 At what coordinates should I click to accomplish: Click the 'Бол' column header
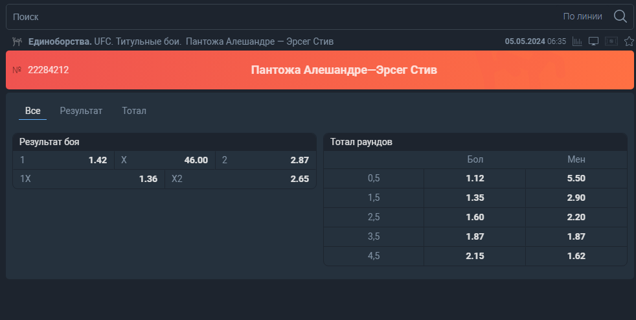coord(475,159)
